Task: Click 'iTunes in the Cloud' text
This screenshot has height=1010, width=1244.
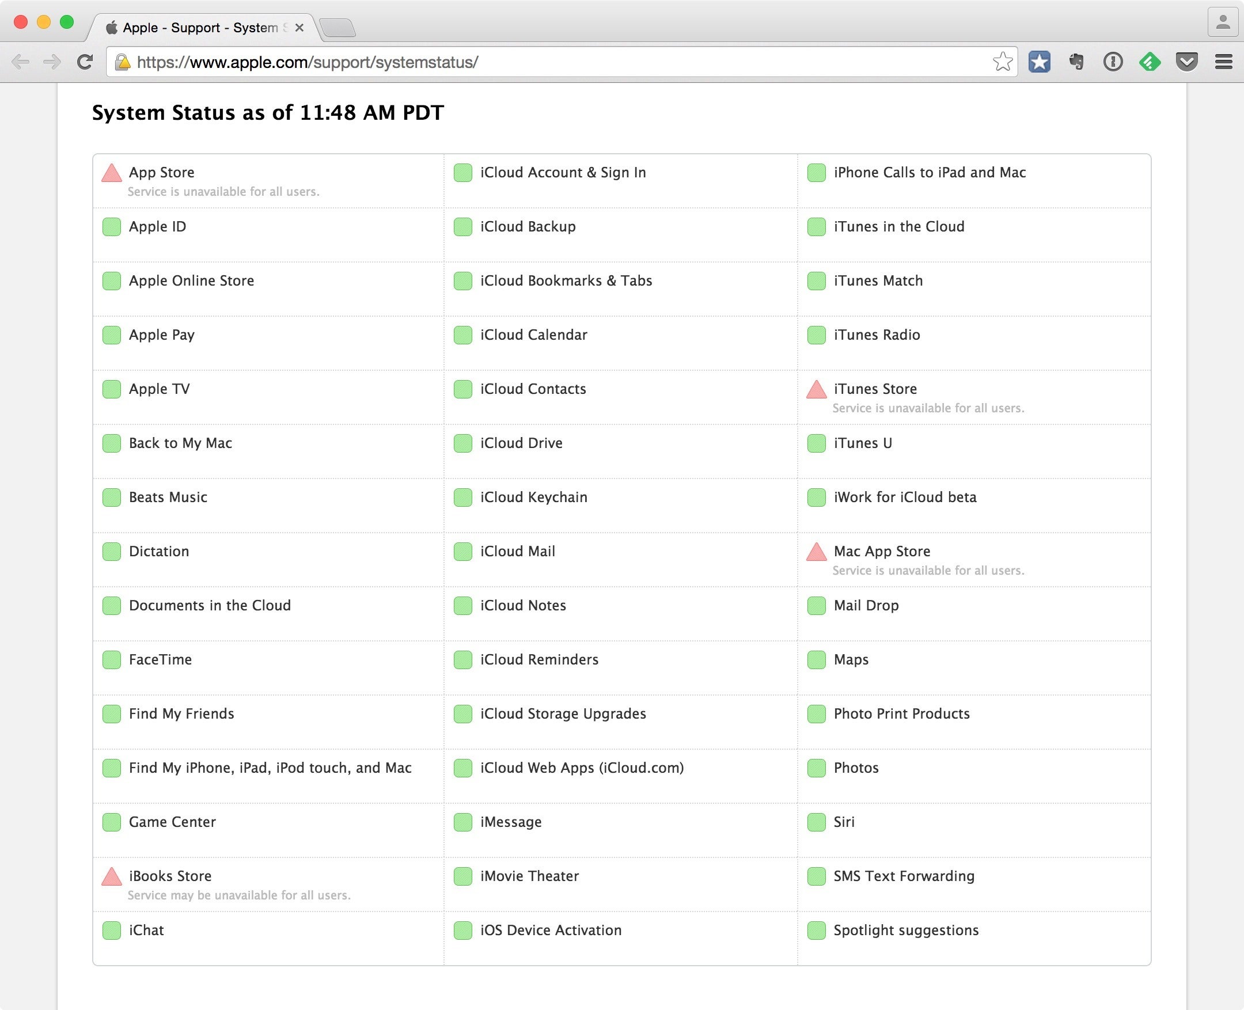Action: point(899,227)
